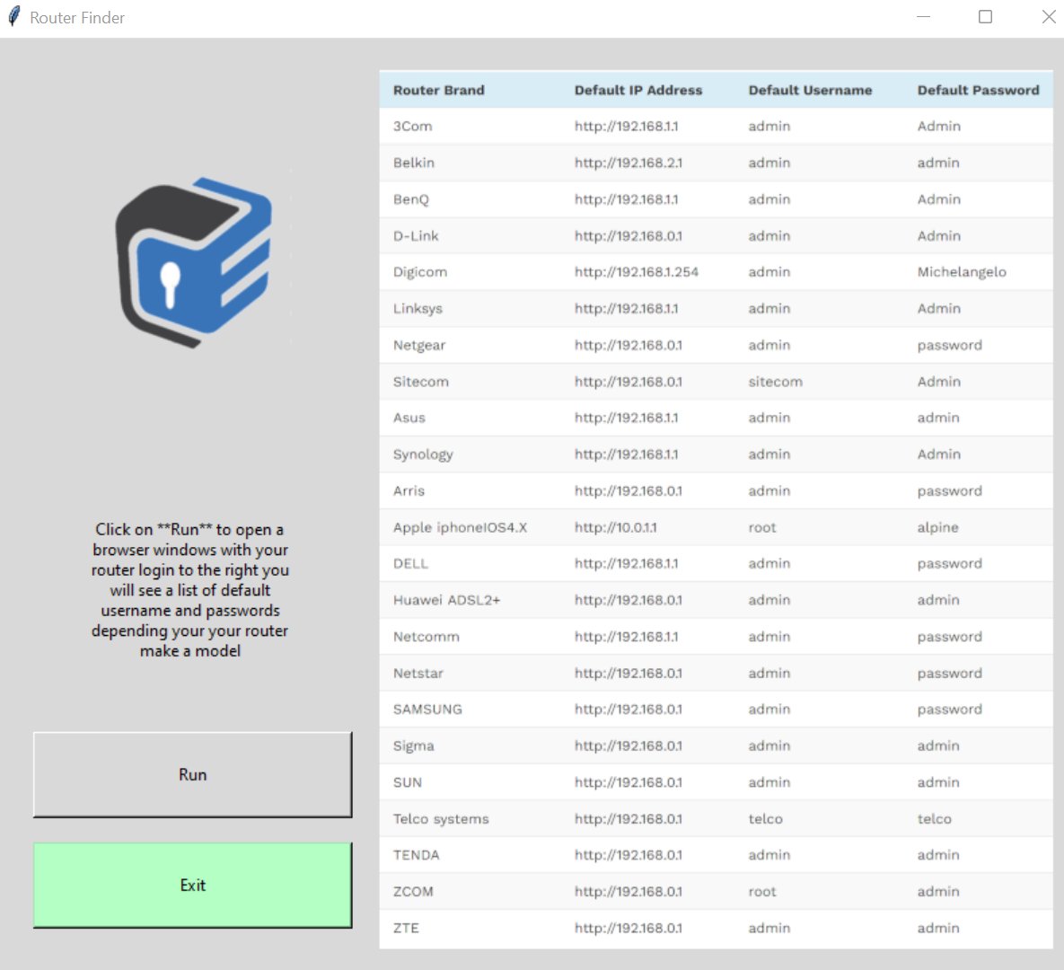Click the Netgear default password text
Viewport: 1064px width, 970px height.
point(949,345)
